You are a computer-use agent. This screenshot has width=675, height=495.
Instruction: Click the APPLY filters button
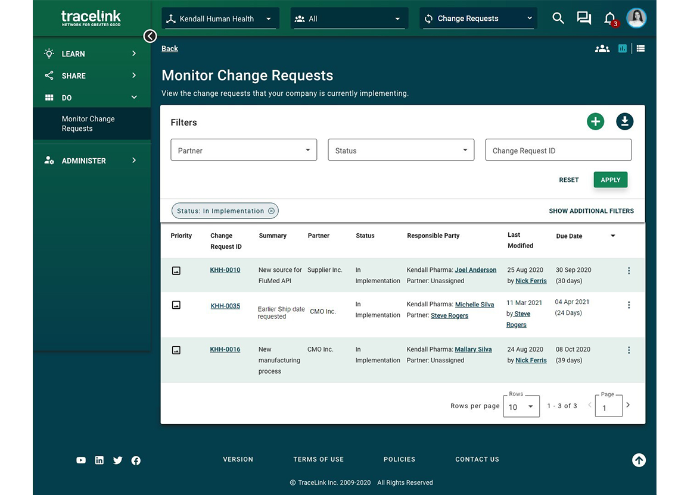[611, 180]
